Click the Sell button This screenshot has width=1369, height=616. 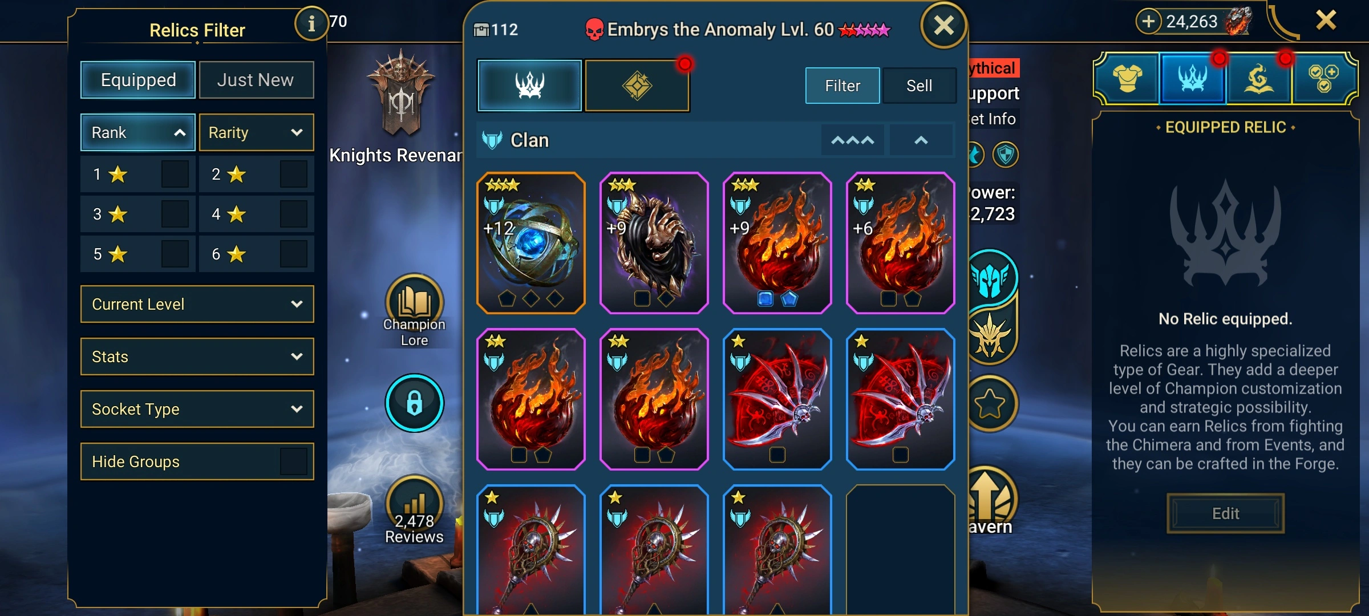click(x=919, y=86)
